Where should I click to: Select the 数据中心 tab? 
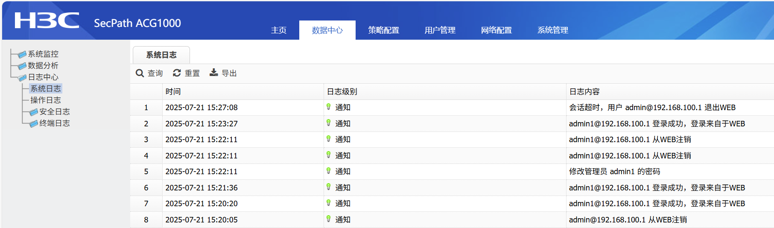click(327, 30)
